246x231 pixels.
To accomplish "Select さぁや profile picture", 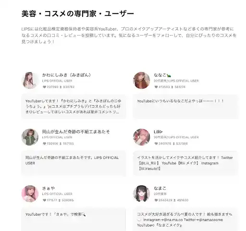I will pos(30,194).
